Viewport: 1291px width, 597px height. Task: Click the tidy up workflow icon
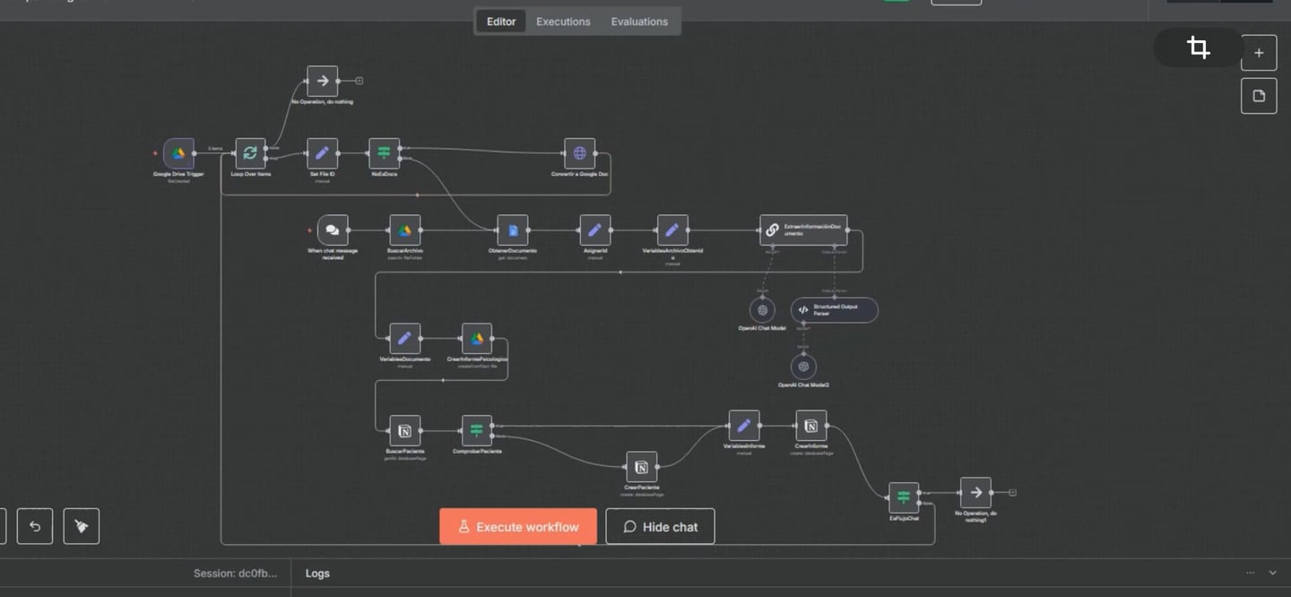[82, 526]
